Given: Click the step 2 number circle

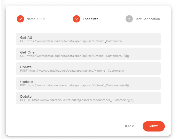Looking at the screenshot, I should pos(76,19).
